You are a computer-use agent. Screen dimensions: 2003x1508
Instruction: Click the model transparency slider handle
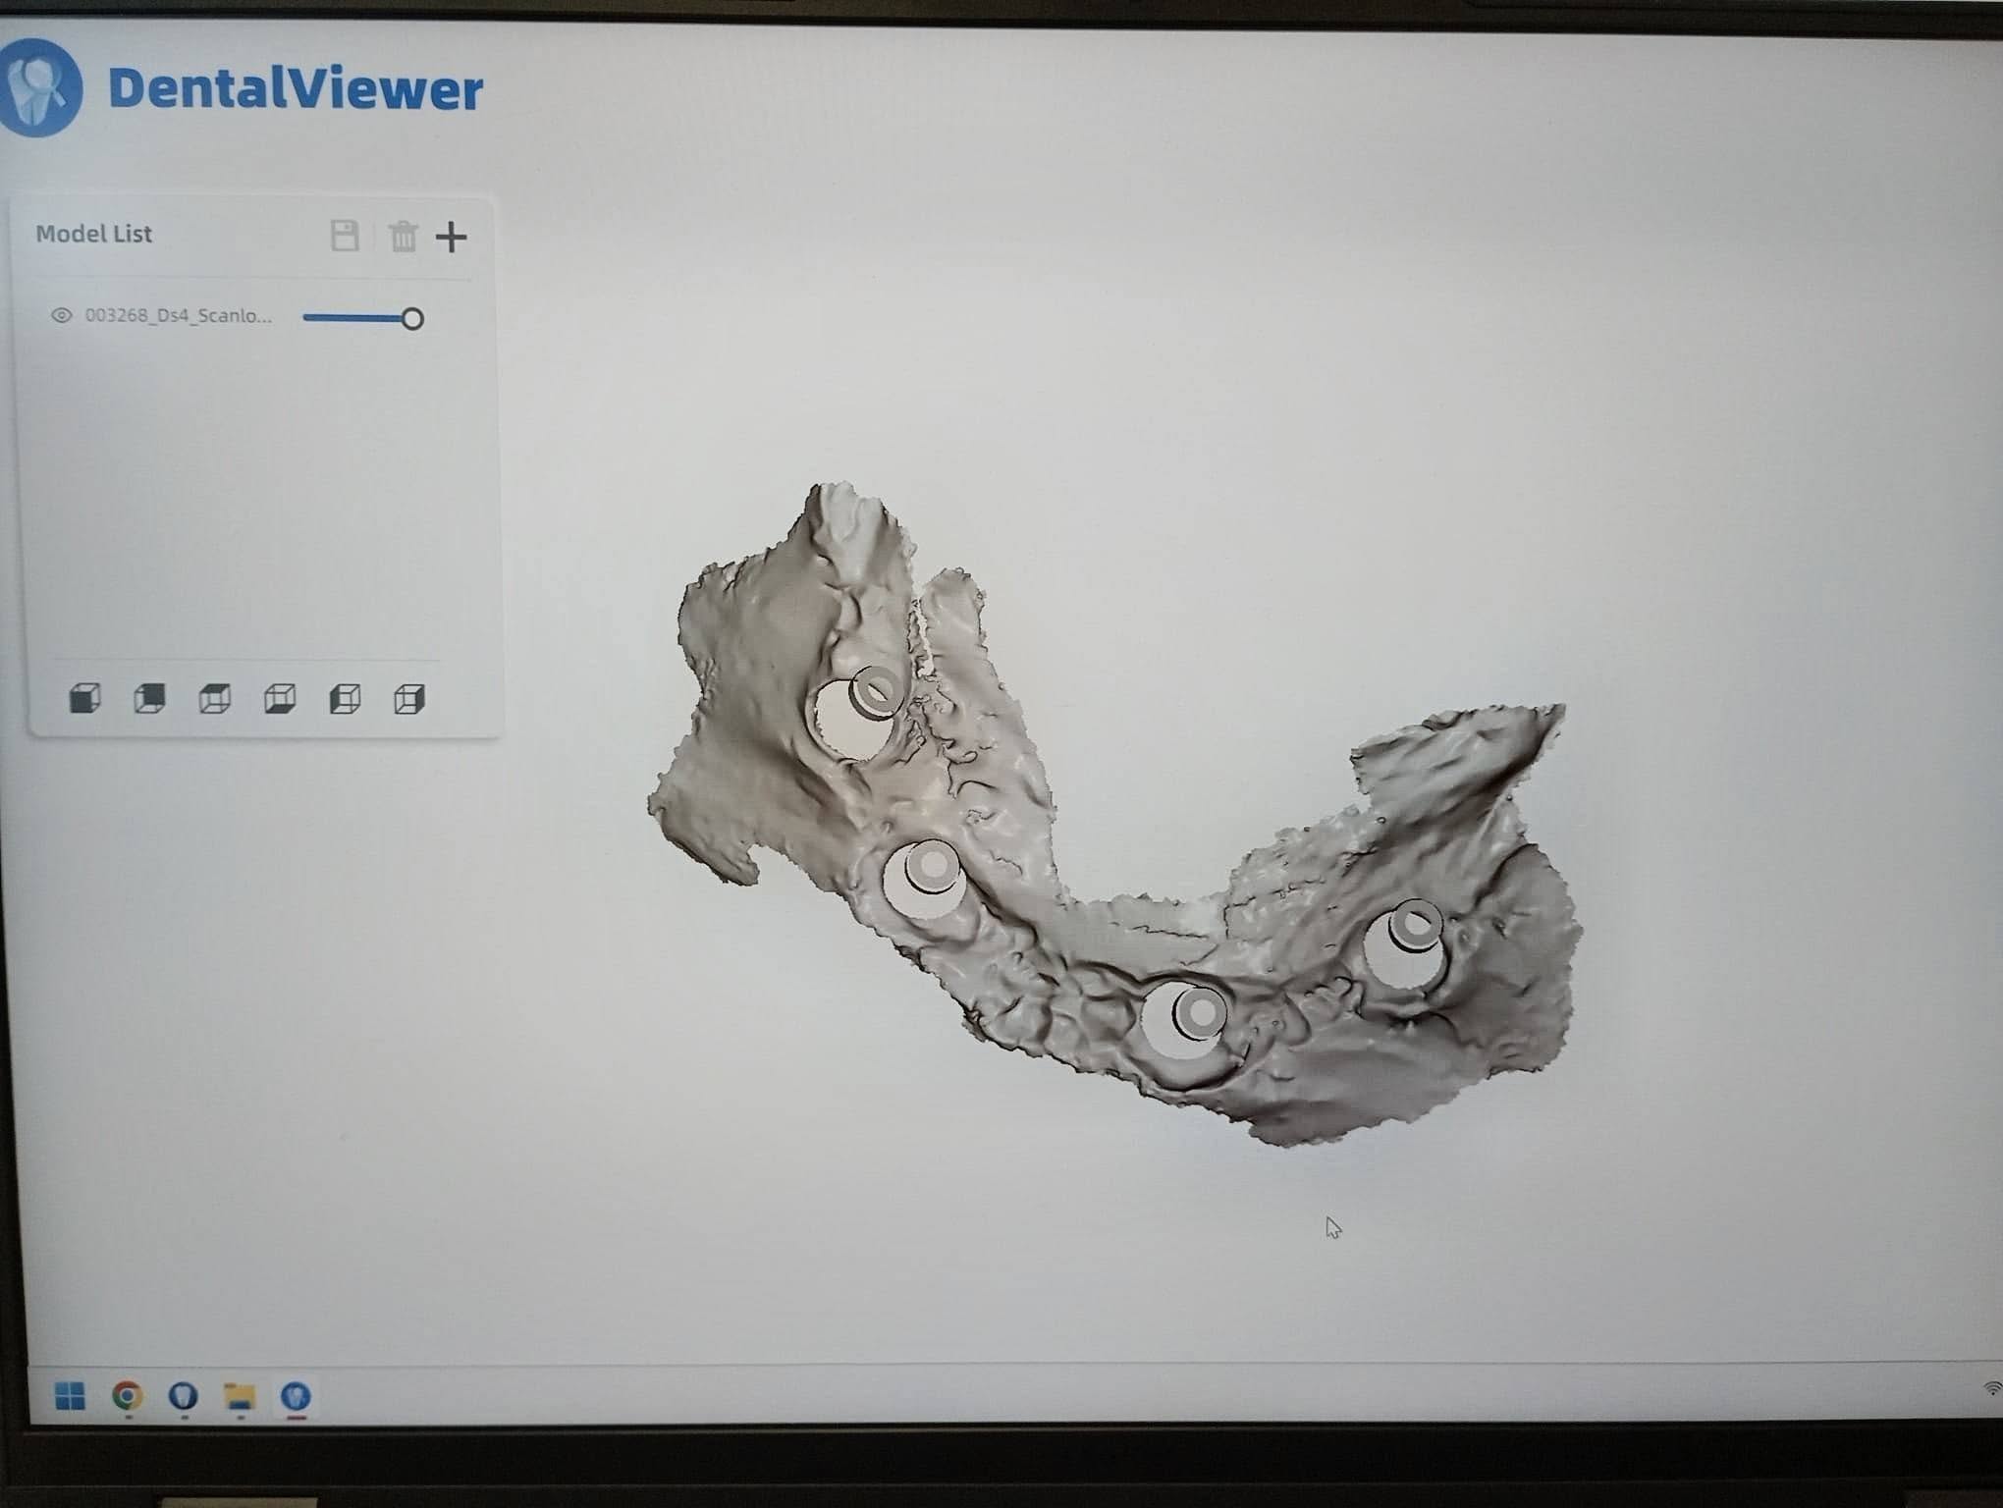coord(412,318)
